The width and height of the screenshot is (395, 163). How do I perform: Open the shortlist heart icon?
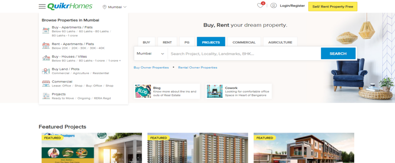(260, 5)
